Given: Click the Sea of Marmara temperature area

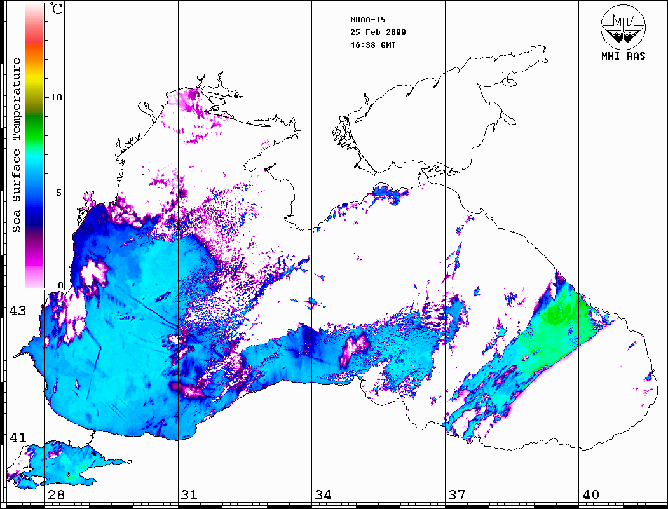Looking at the screenshot, I should tap(64, 466).
